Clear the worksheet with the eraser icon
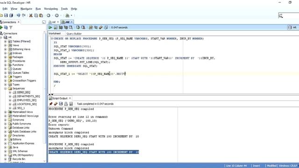This screenshot has width=299, height=168. (101, 28)
